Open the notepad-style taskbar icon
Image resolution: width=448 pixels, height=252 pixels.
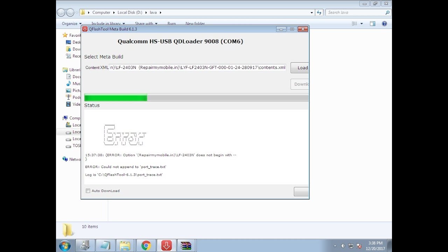tap(105, 246)
